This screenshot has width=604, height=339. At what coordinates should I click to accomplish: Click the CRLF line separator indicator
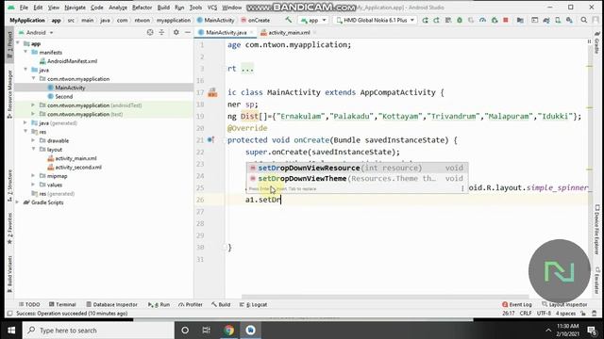coord(526,314)
